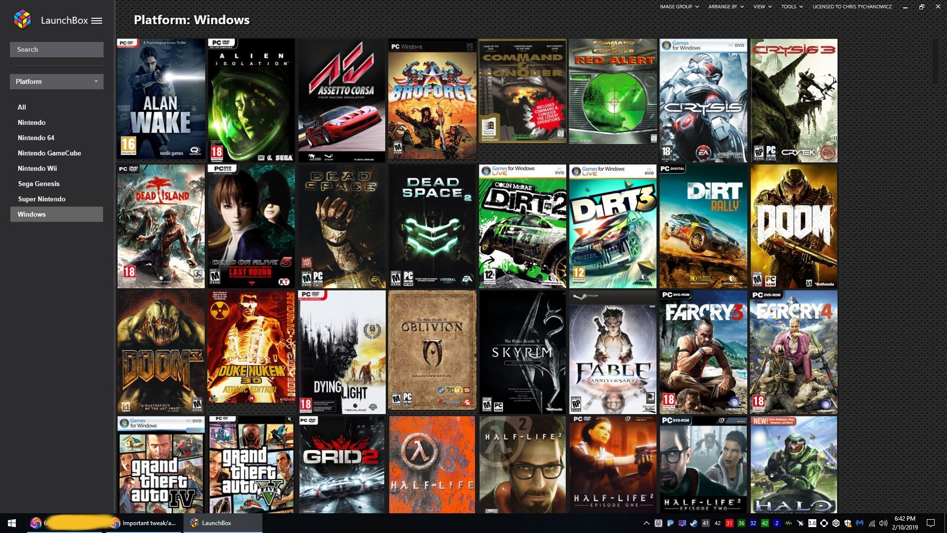The width and height of the screenshot is (947, 533).
Task: Select the orange Half-Life cover
Action: click(432, 464)
